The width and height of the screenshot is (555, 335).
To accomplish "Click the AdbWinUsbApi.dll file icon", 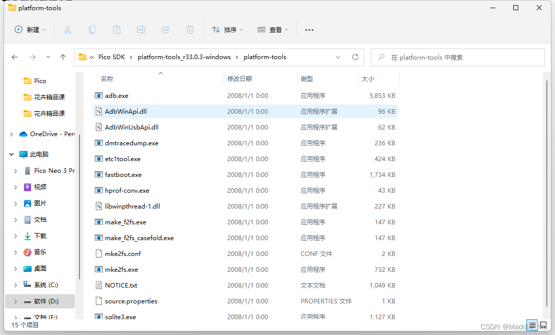I will point(99,127).
